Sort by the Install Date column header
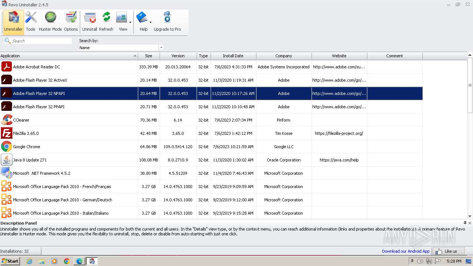This screenshot has width=473, height=266. (233, 56)
